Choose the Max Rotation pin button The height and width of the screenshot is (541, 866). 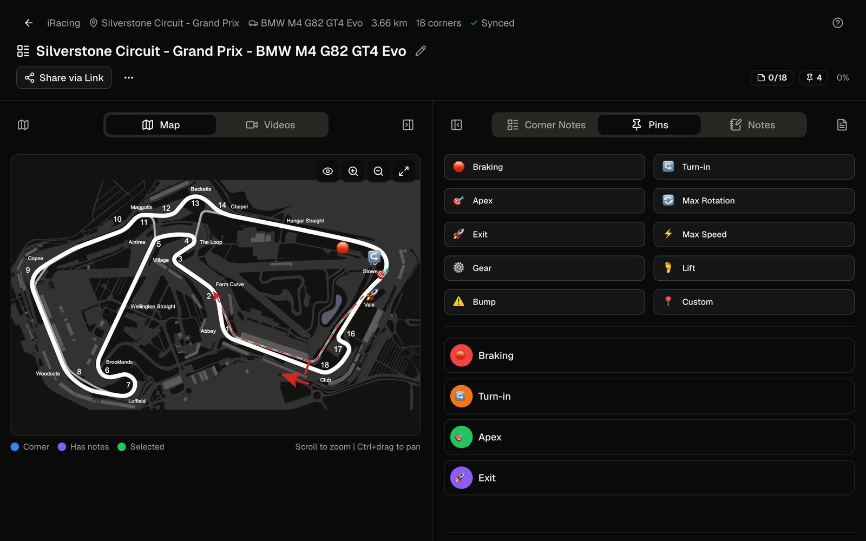click(x=753, y=201)
